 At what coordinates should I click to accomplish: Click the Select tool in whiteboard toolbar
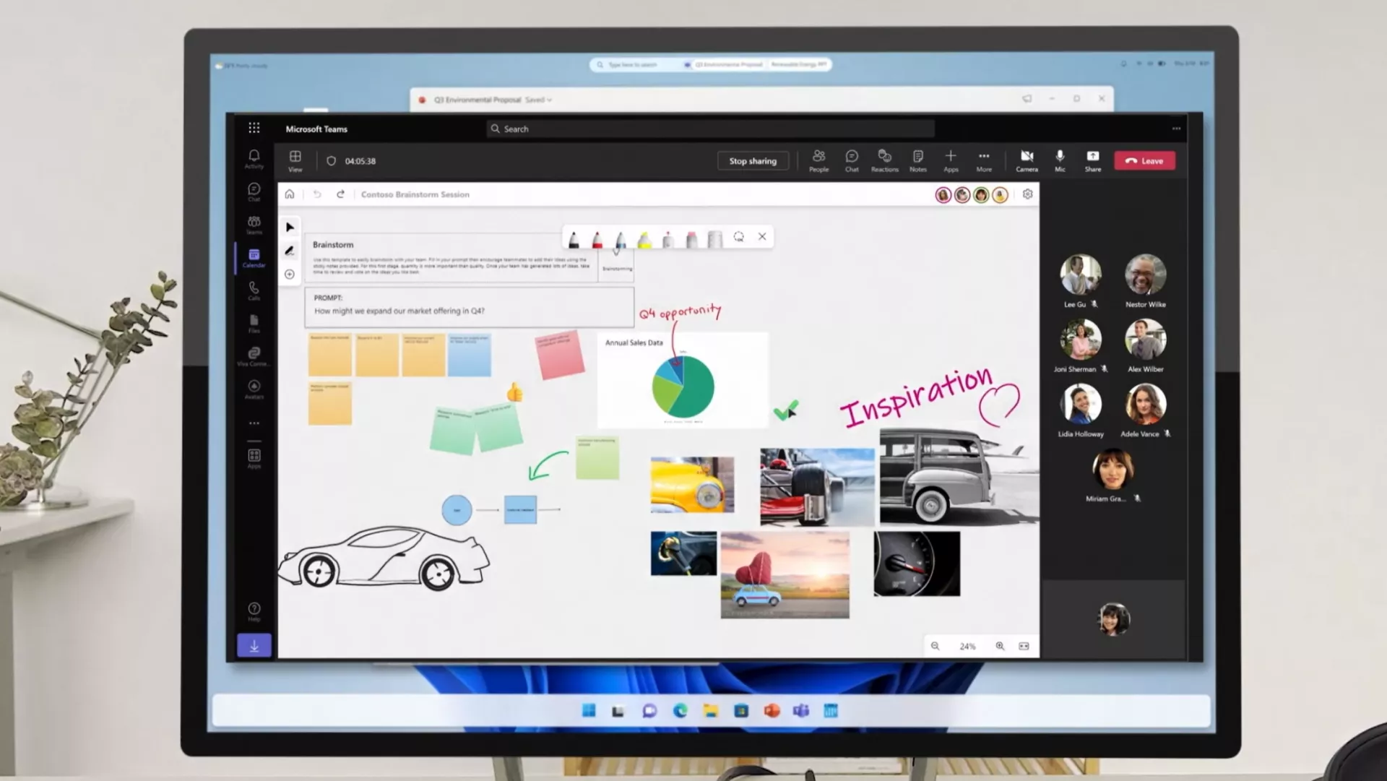pos(290,227)
